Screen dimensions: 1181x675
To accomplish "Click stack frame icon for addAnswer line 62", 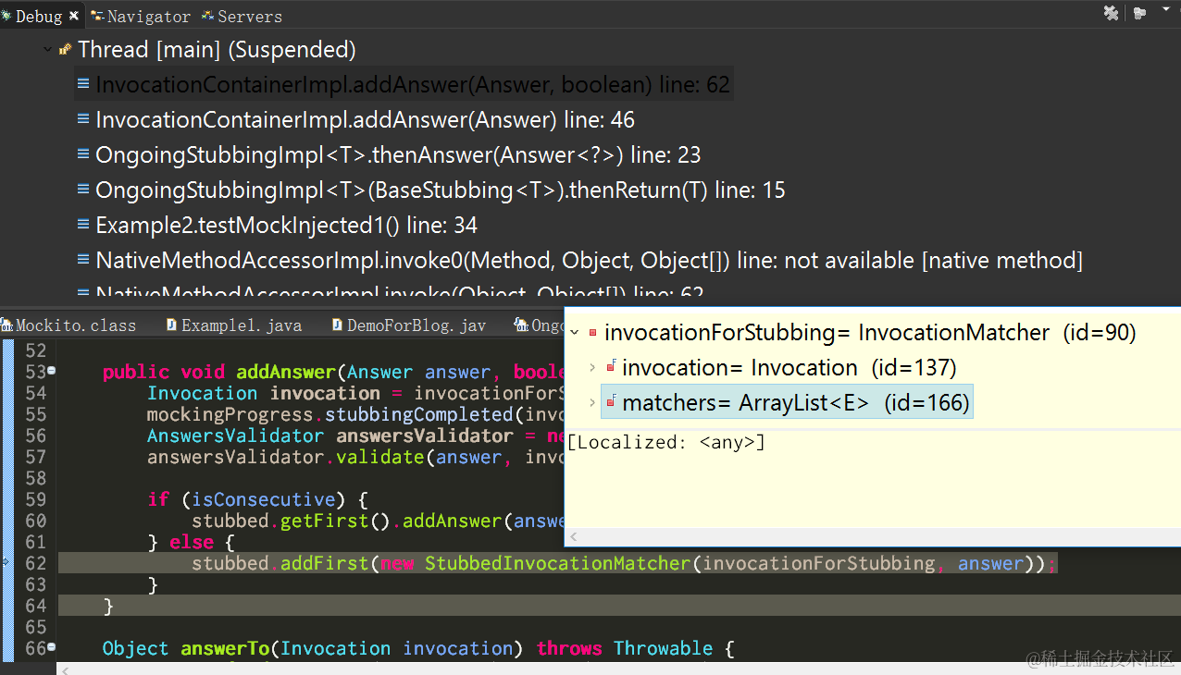I will click(x=83, y=84).
